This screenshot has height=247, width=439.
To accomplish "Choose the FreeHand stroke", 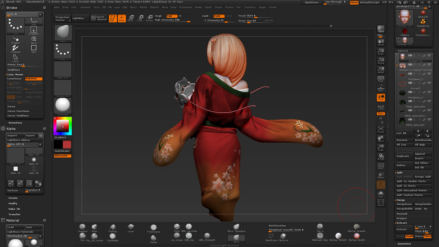I will tap(15, 49).
